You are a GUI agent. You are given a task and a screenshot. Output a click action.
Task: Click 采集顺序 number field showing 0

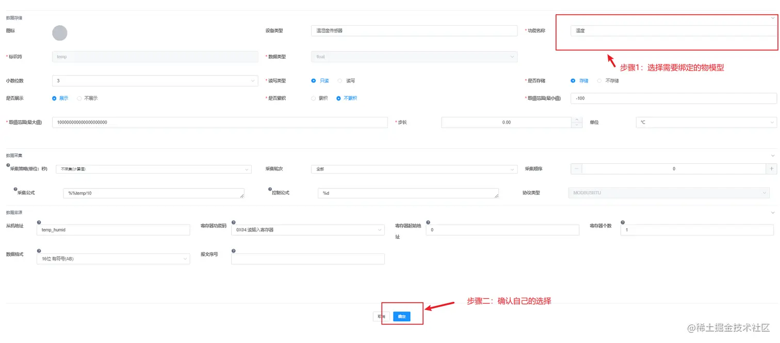(674, 169)
